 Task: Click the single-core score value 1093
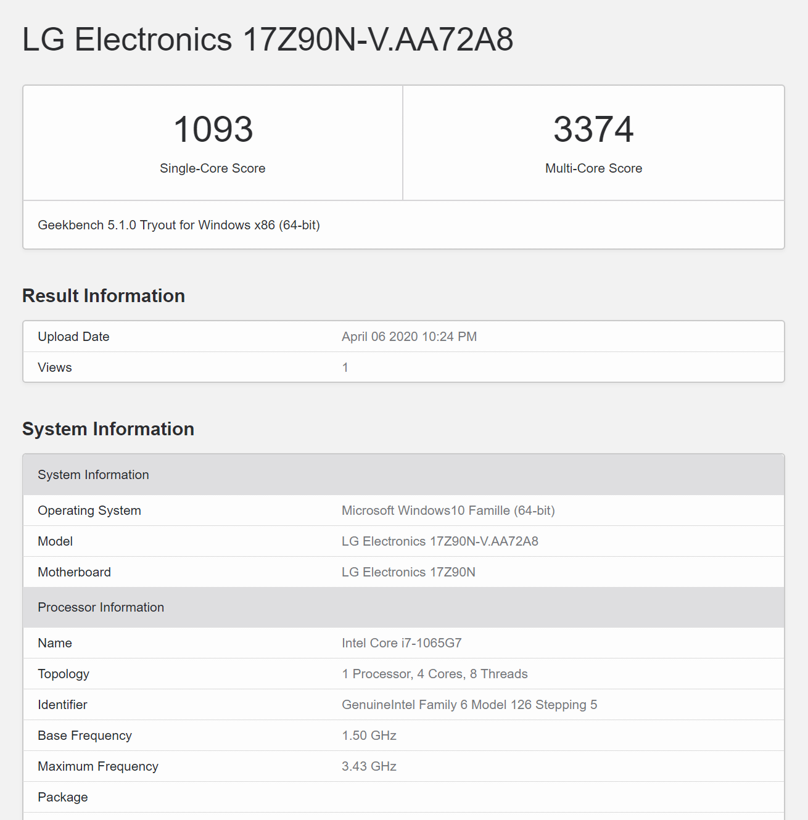click(x=213, y=129)
